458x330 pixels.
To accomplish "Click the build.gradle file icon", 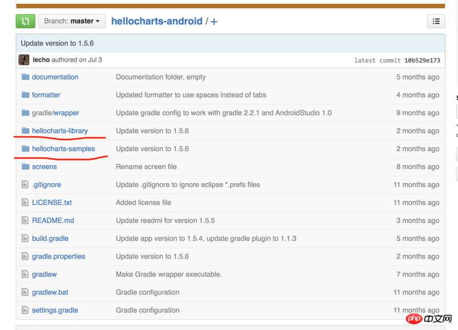I will (x=25, y=238).
